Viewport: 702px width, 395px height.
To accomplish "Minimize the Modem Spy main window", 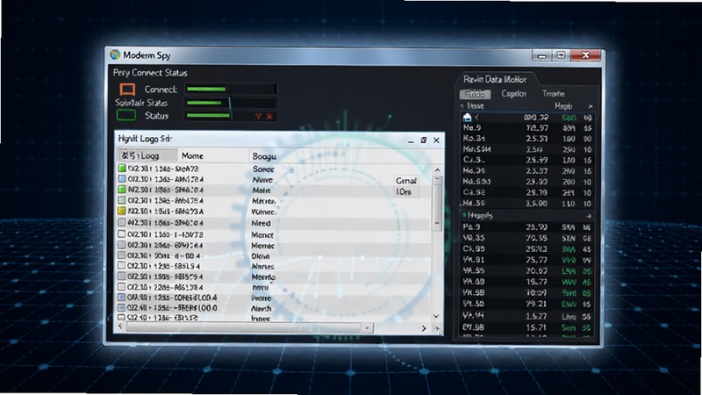I will (542, 55).
